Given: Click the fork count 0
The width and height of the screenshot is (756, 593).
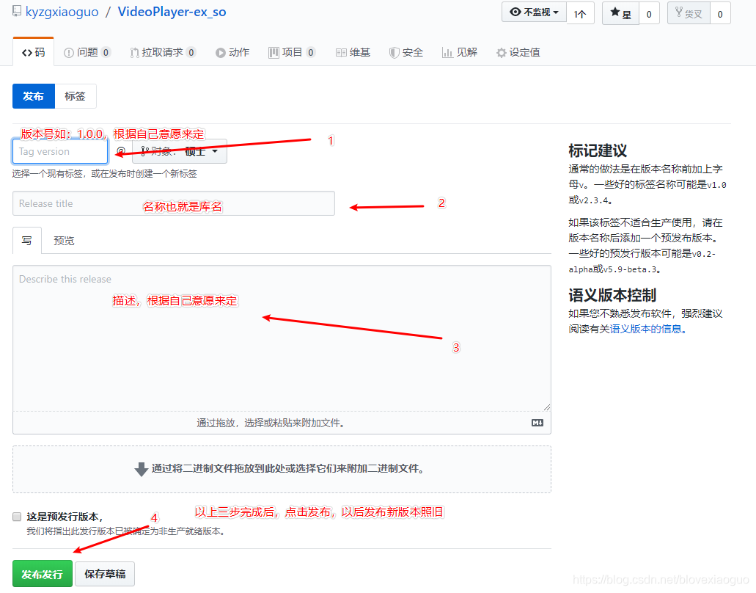Looking at the screenshot, I should point(720,14).
